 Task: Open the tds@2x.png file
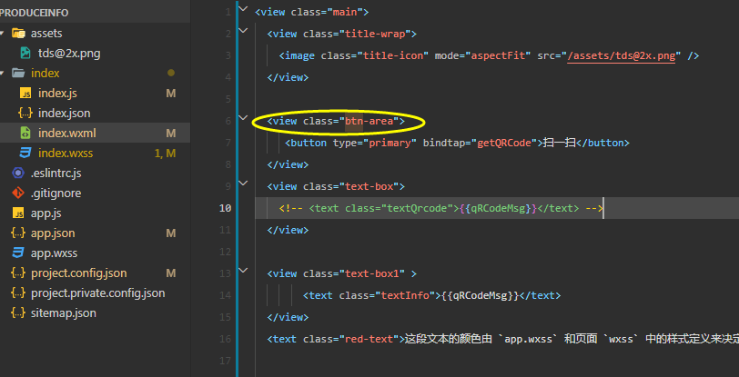click(x=69, y=54)
